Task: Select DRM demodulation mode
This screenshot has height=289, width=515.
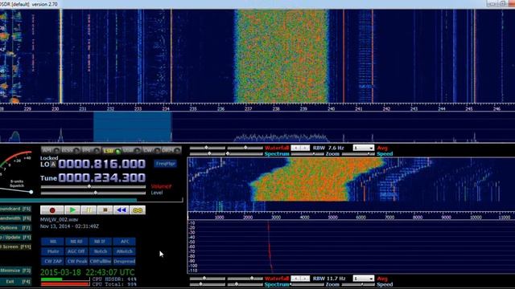Action: (171, 150)
